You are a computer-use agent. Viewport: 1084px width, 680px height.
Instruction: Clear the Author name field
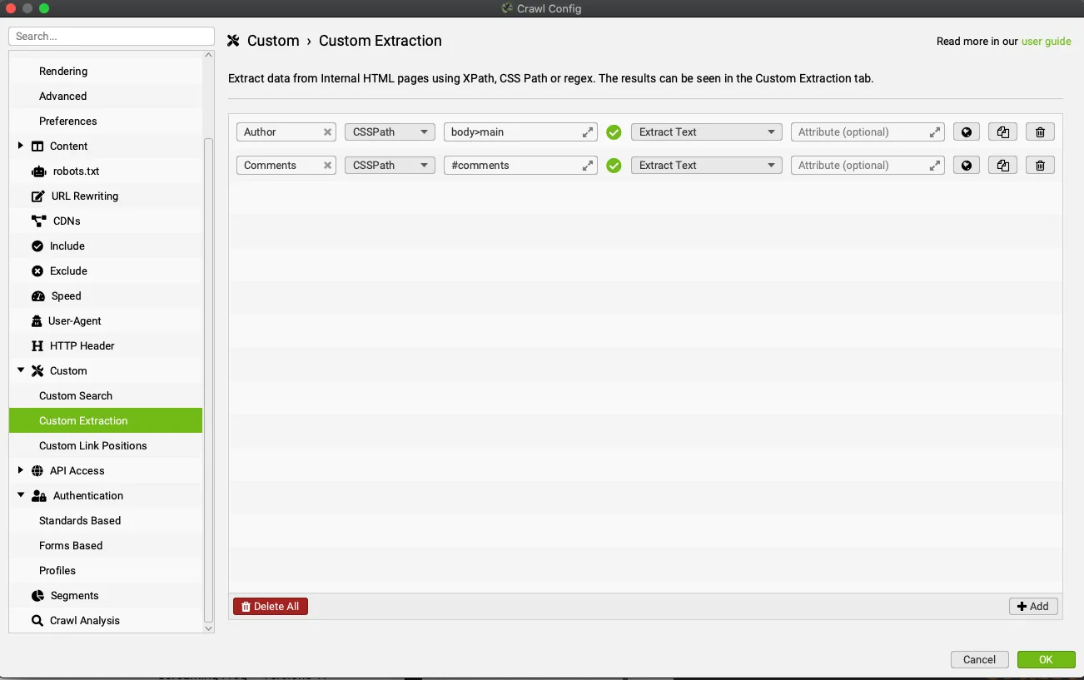pyautogui.click(x=328, y=132)
